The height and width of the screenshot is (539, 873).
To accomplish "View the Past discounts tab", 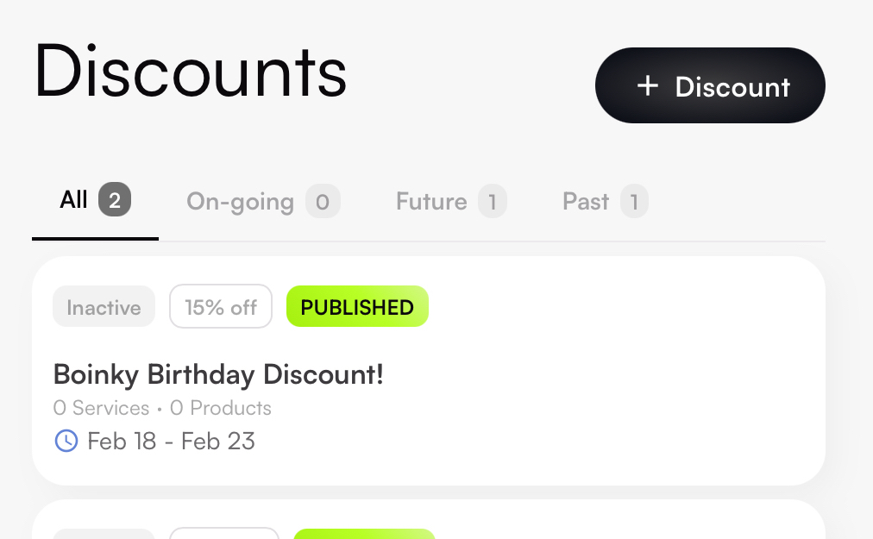I will pyautogui.click(x=586, y=202).
